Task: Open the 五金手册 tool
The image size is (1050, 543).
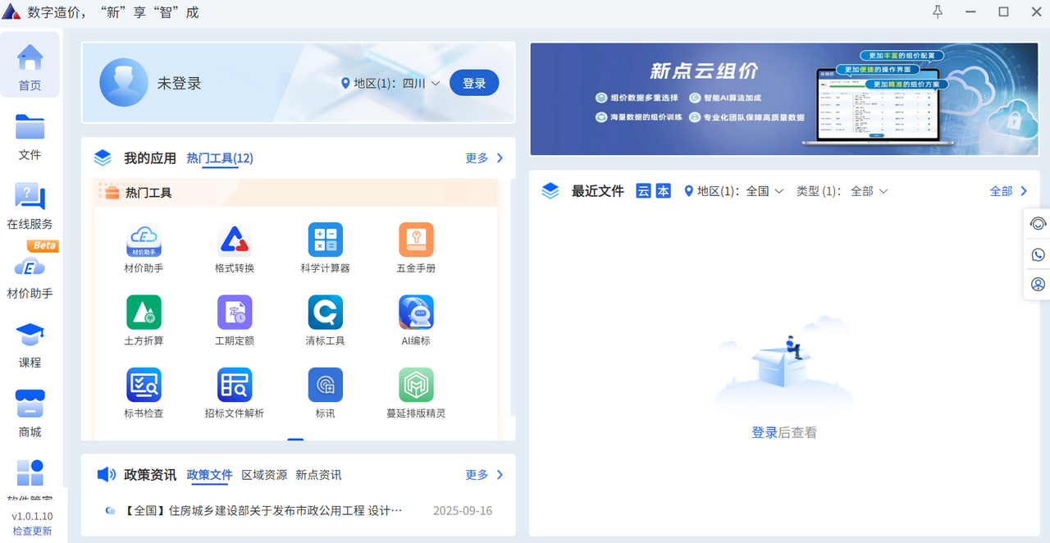Action: tap(415, 246)
